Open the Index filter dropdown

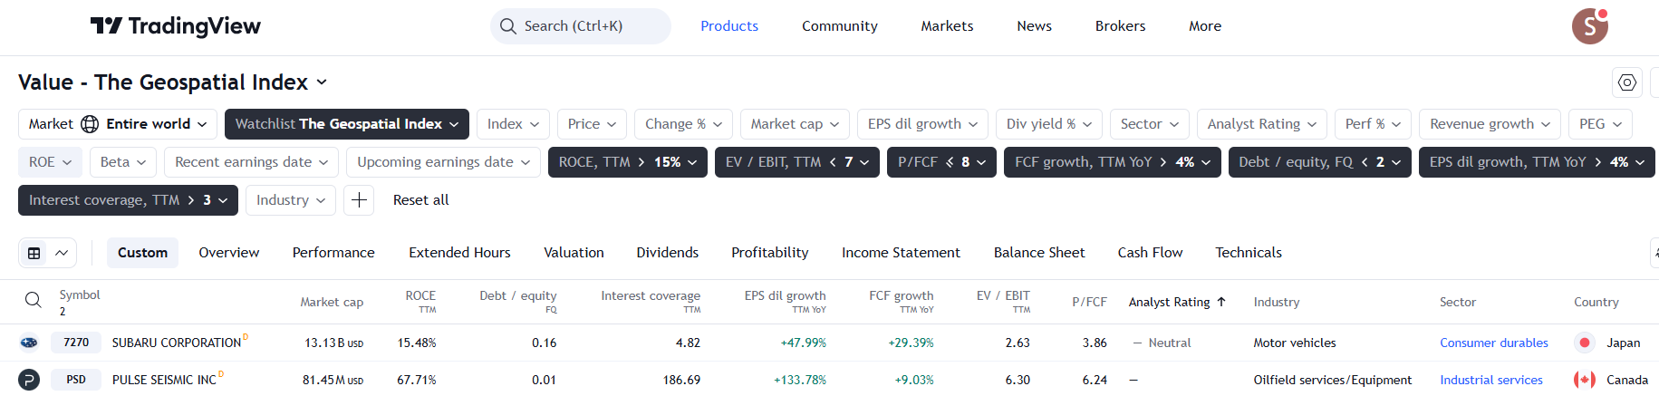[x=513, y=124]
